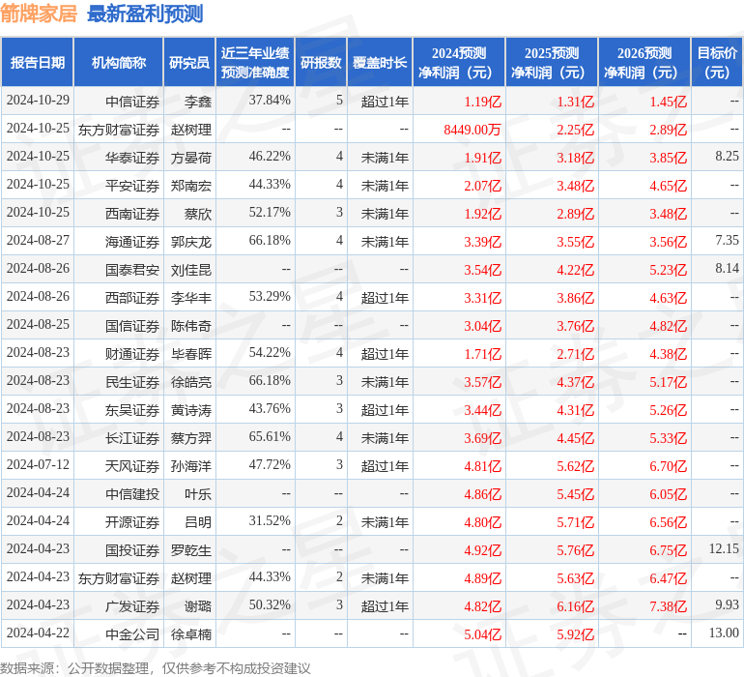Click the 3.69亿 profit forecast
The width and height of the screenshot is (744, 677).
(482, 437)
